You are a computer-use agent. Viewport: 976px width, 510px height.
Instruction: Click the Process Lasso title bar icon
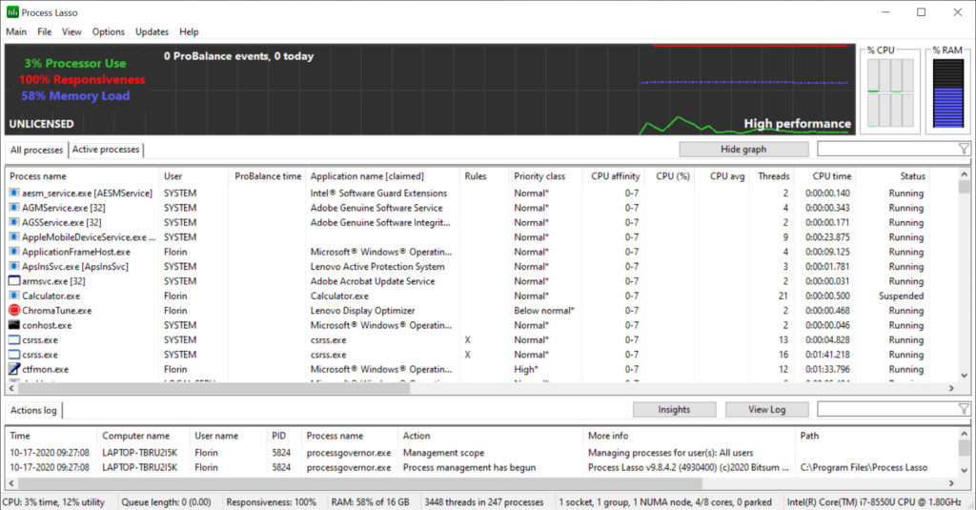(11, 11)
